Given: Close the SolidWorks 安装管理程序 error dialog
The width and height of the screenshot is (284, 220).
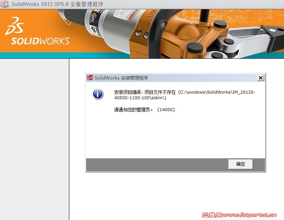Looking at the screenshot, I should [261, 78].
